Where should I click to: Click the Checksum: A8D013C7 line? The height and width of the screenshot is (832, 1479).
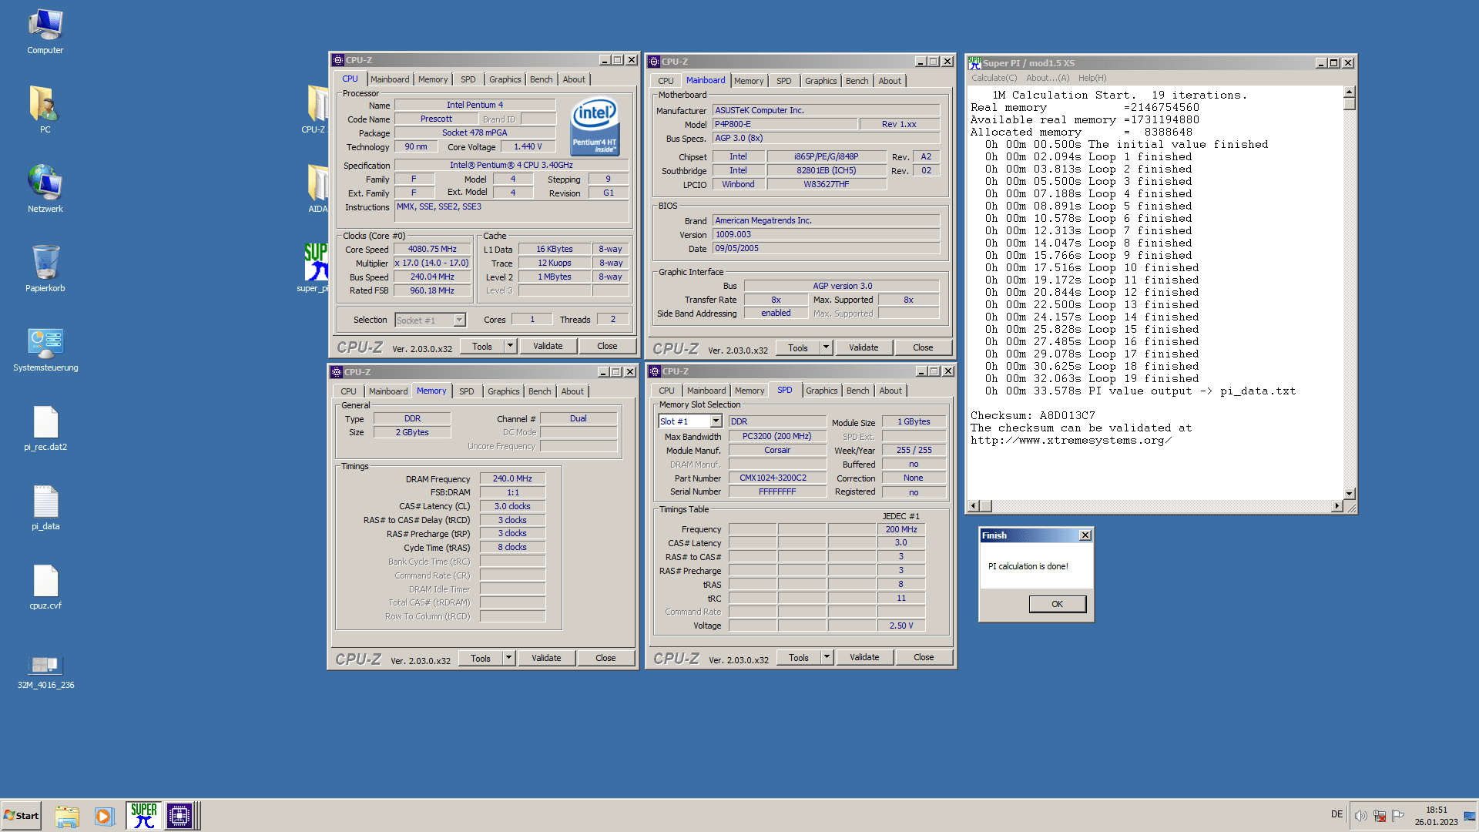[x=1032, y=416]
